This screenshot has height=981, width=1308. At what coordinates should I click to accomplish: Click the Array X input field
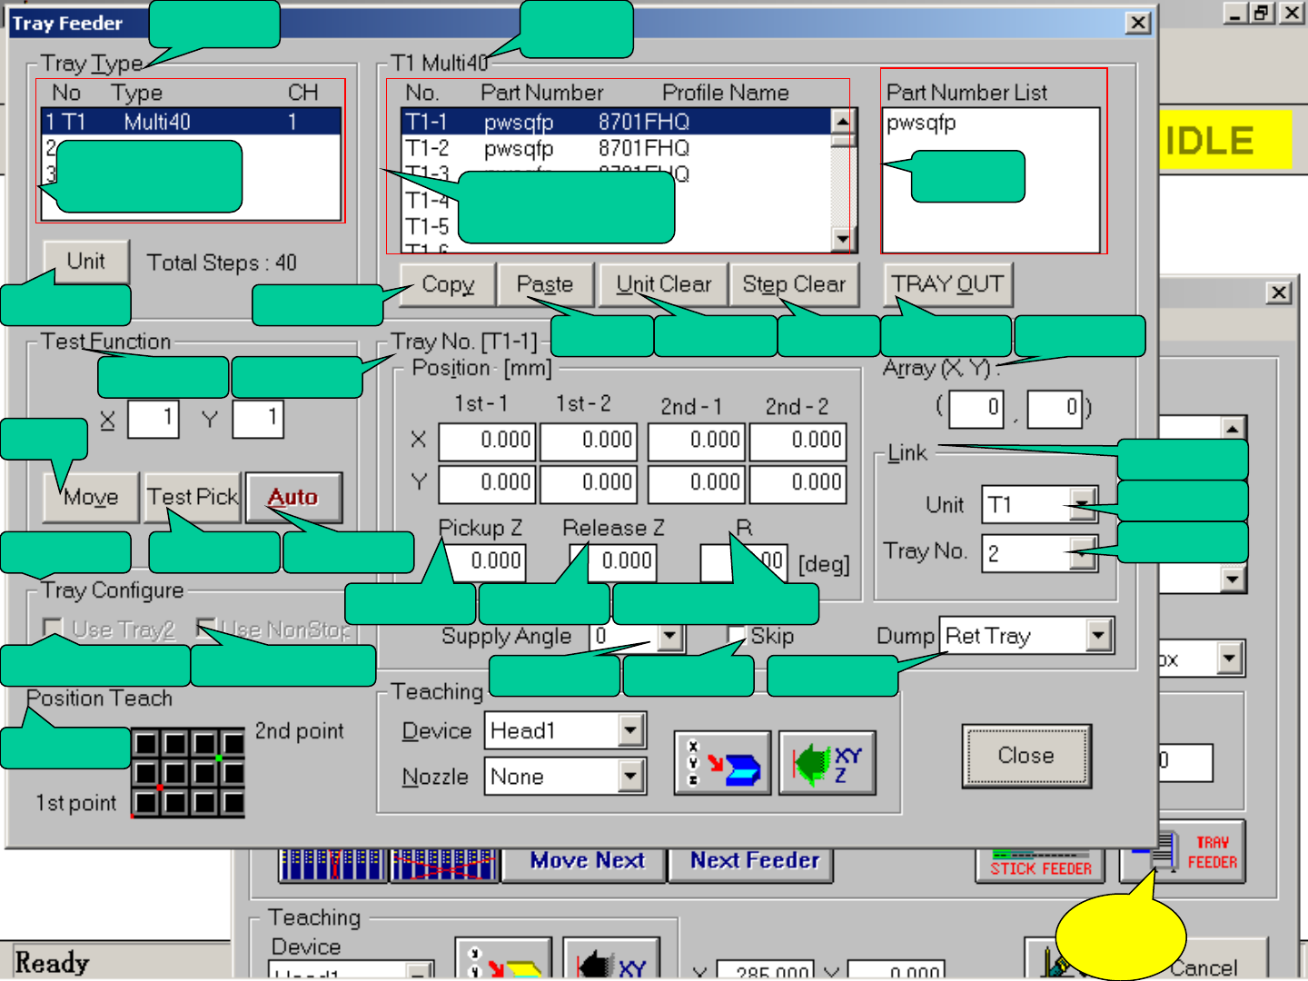[976, 409]
